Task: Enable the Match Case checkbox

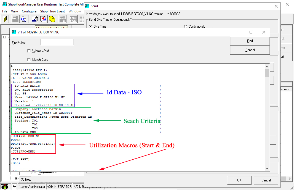Action: point(29,60)
